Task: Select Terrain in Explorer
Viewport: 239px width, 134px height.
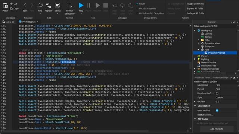Action: [208, 37]
